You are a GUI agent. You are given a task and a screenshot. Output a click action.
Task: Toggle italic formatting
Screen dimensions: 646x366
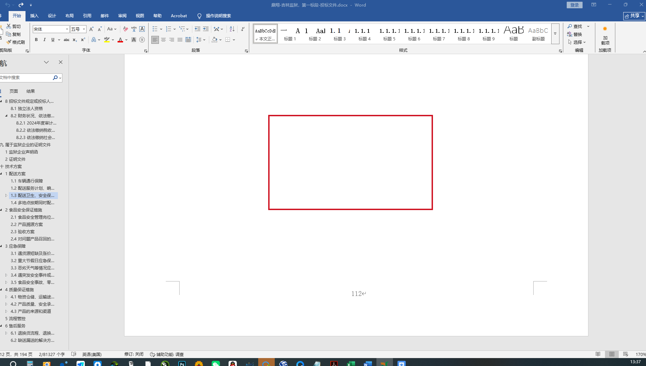coord(44,40)
